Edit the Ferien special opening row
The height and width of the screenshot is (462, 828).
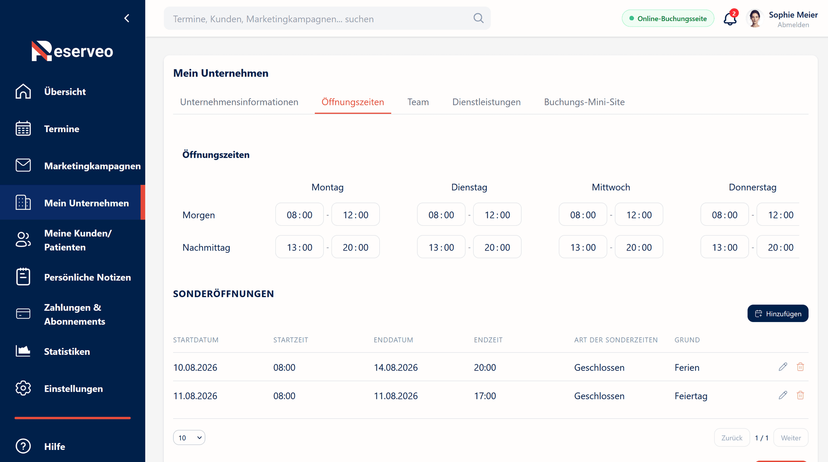click(x=783, y=367)
